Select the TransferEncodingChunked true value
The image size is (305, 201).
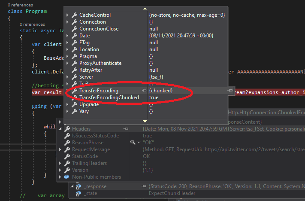click(x=154, y=97)
